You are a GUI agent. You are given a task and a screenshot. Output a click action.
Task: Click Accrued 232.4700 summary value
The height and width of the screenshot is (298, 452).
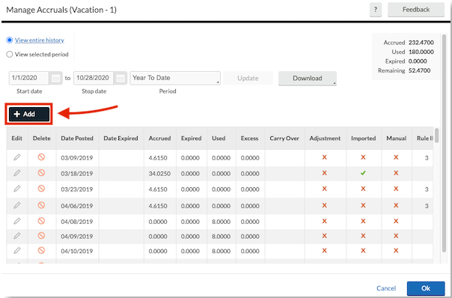click(x=421, y=43)
